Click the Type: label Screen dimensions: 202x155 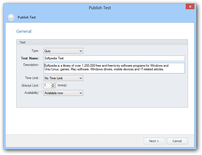(x=35, y=51)
